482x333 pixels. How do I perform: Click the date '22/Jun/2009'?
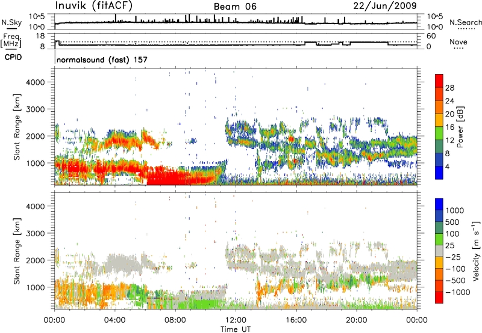point(385,5)
